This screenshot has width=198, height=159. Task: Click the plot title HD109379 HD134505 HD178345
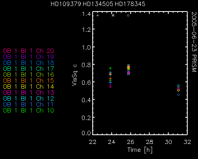click(x=98, y=4)
